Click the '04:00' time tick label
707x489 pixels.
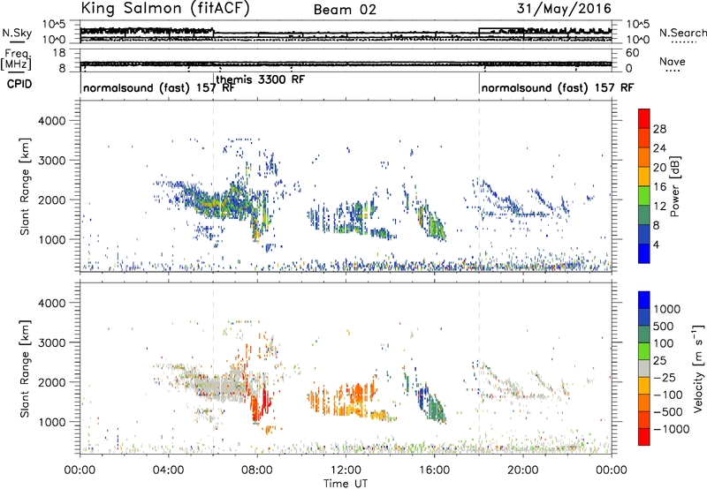click(169, 470)
